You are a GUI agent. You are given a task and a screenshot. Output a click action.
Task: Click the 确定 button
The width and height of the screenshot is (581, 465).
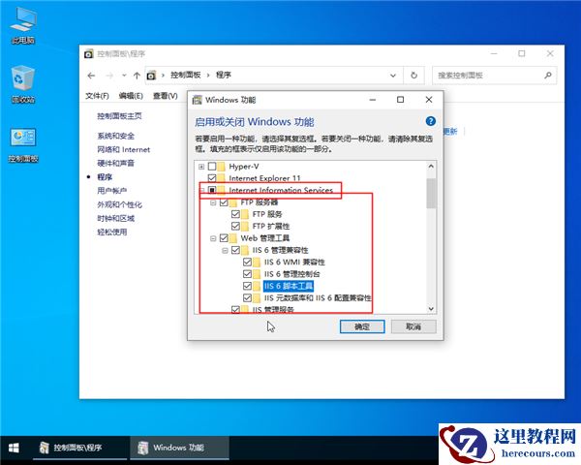point(362,326)
